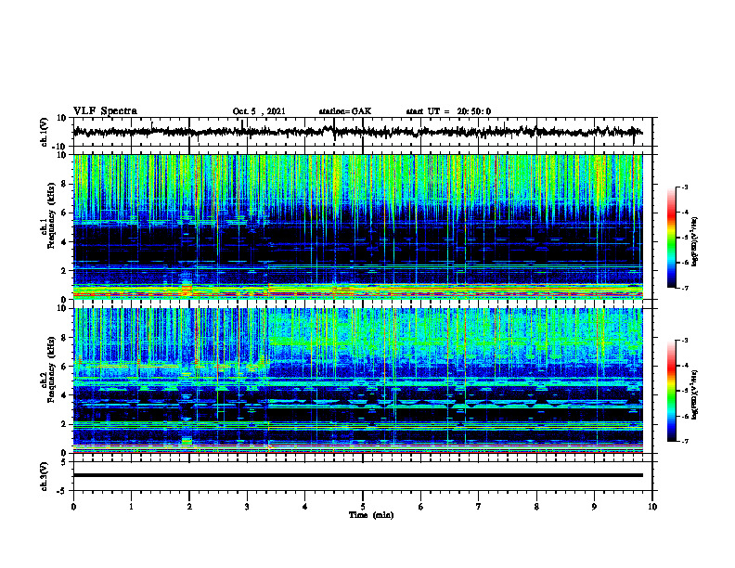Viewport: 735px width, 568px height.
Task: Click the ch.1 voltage waveform trace
Action: (357, 132)
